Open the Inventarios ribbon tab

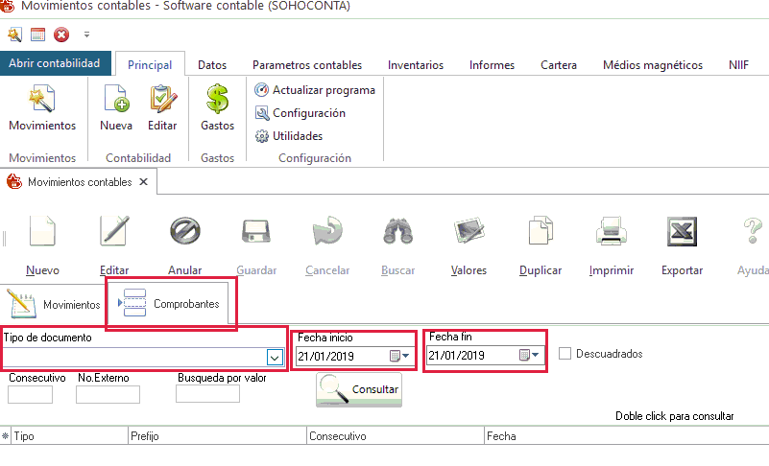[416, 65]
